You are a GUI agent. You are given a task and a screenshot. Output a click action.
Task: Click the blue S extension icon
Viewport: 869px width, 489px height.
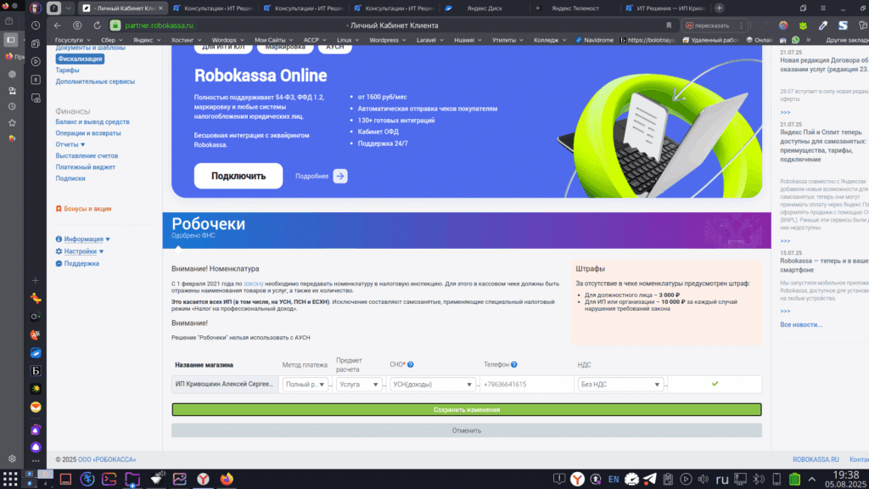coord(843,25)
